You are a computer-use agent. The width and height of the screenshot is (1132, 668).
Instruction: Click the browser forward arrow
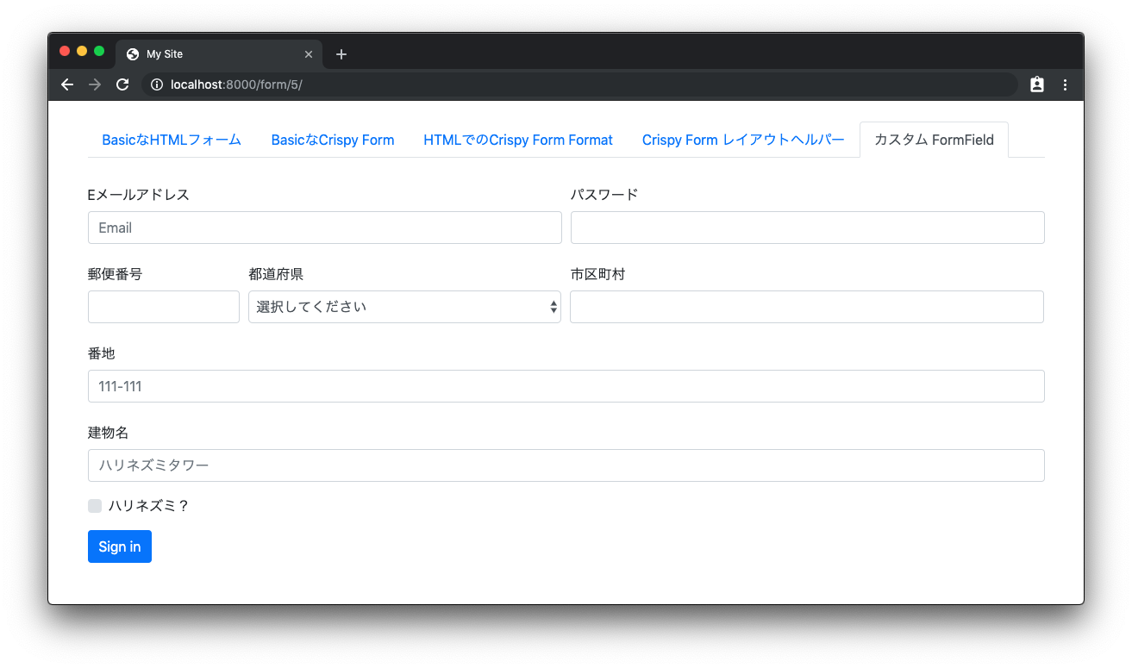(95, 84)
